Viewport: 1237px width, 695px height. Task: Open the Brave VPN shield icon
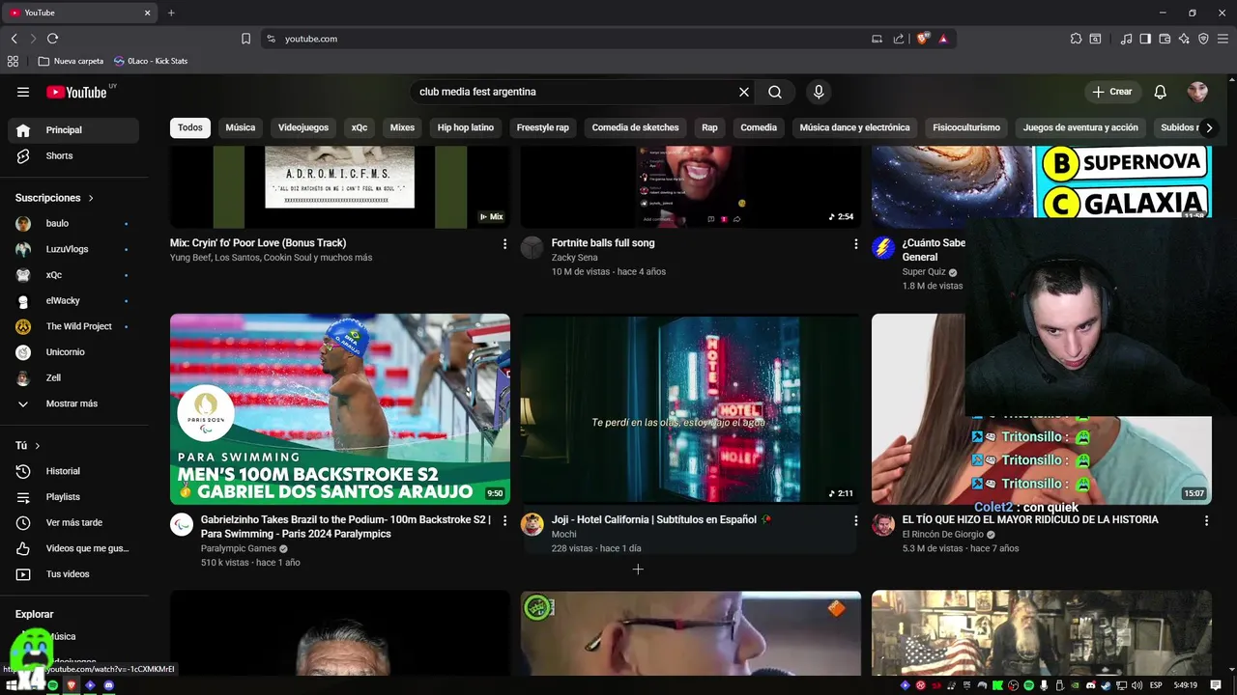1203,39
